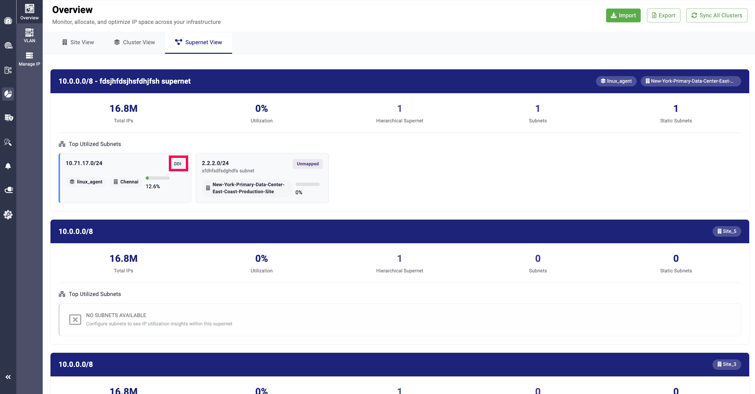This screenshot has height=394, width=755.
Task: Click the server shield security icon
Action: 9,118
